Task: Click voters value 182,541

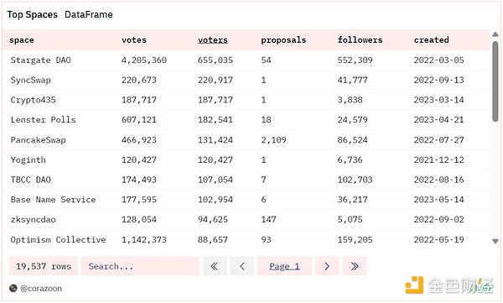Action: 215,120
